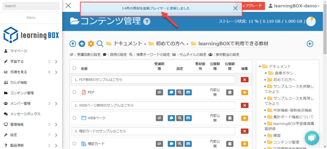The image size is (327, 149).
Task: Click thumbnail image icon for WEBページ row
Action: [188, 118]
